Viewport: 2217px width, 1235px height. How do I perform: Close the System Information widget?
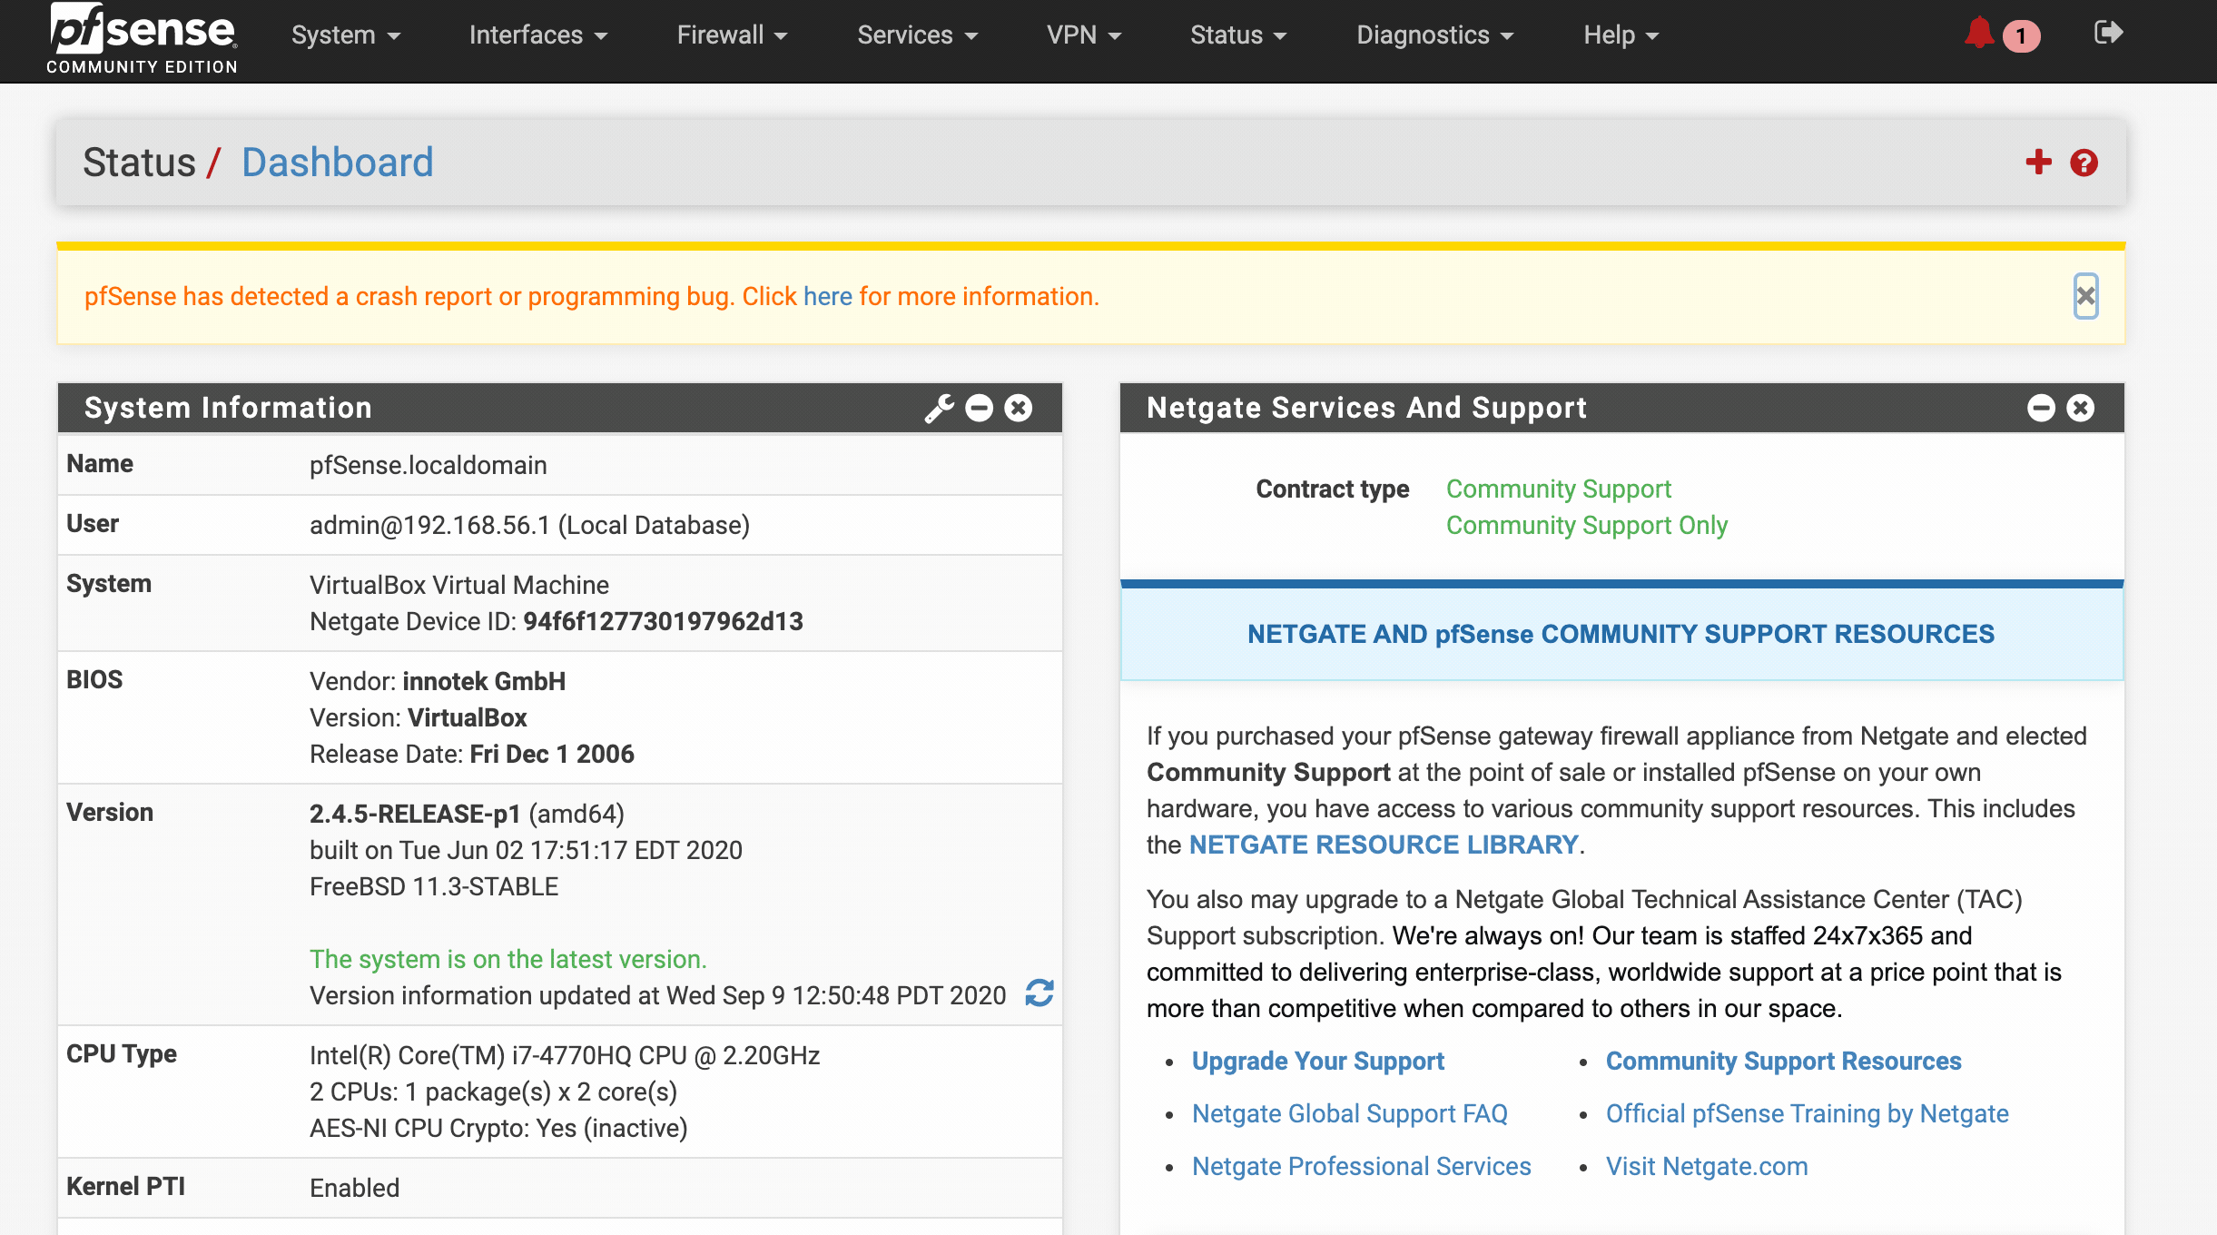pyautogui.click(x=1019, y=409)
